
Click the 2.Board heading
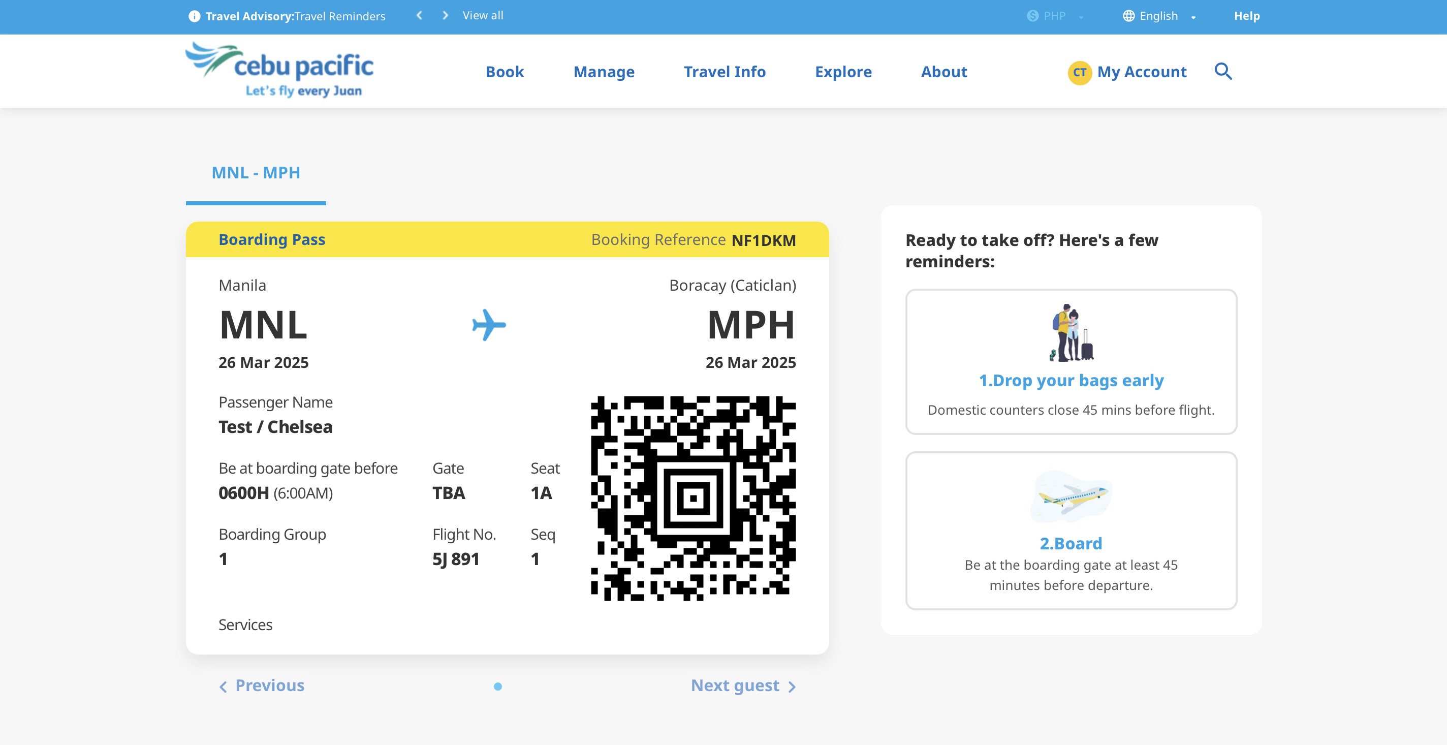pos(1071,544)
